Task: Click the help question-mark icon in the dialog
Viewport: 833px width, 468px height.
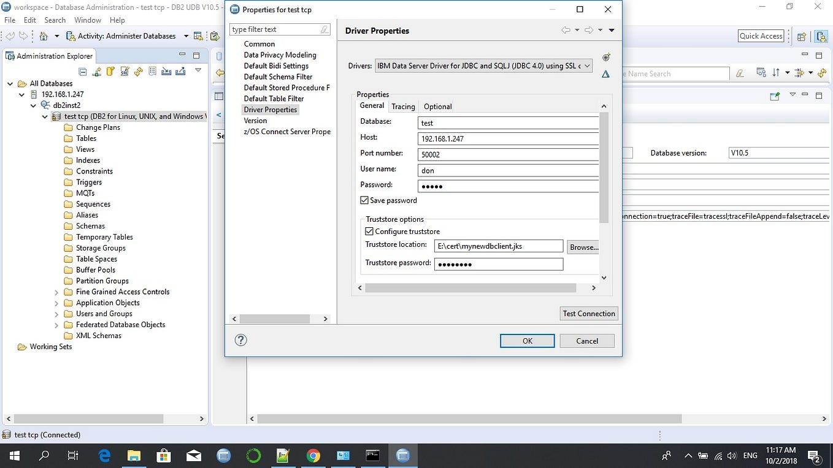Action: point(240,340)
